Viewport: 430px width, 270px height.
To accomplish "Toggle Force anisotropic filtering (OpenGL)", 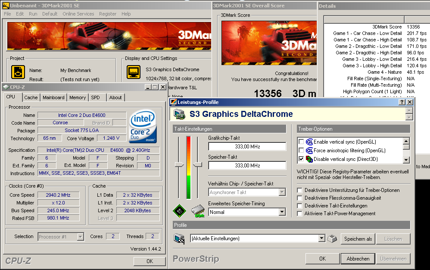I will click(x=301, y=151).
